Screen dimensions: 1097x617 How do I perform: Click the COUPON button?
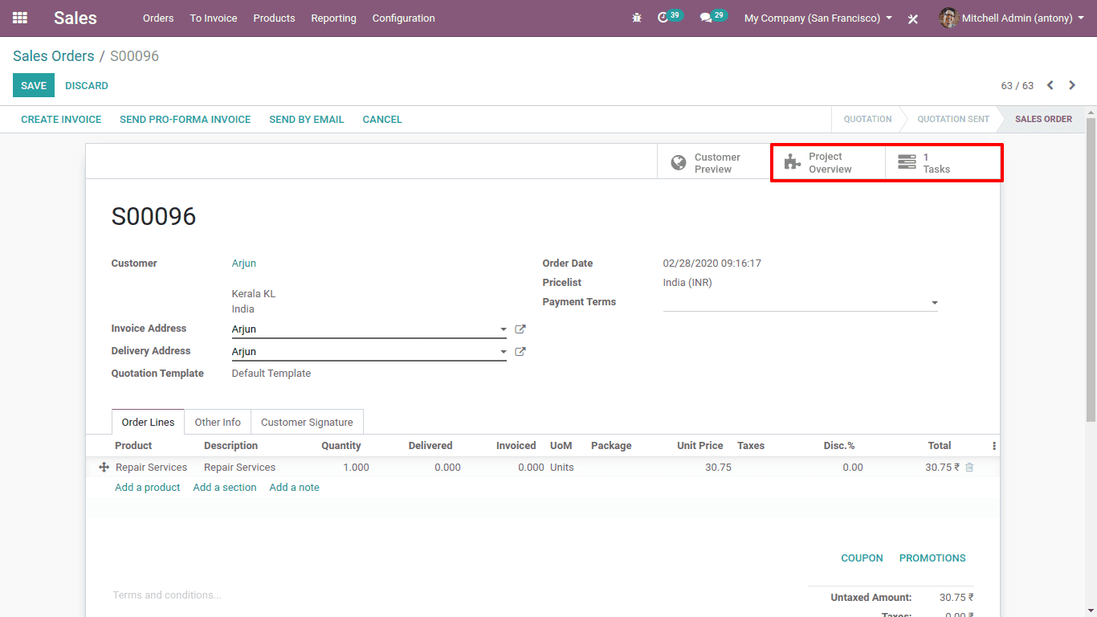tap(862, 558)
